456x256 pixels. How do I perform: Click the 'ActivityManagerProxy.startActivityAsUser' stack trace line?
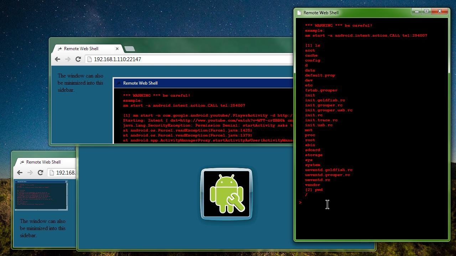click(x=208, y=140)
